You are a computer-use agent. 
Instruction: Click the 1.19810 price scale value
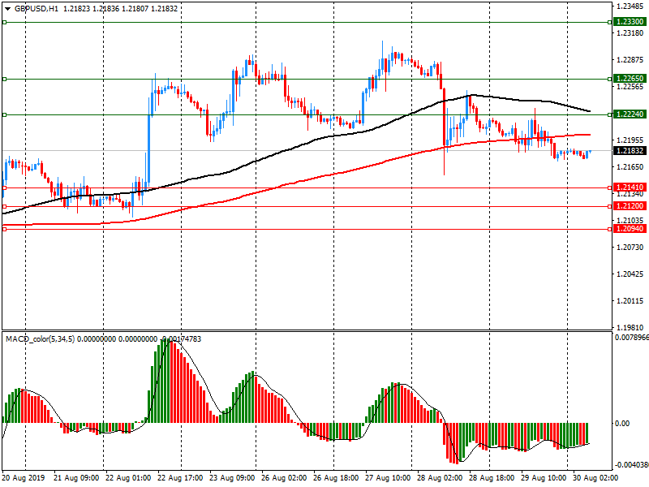coord(630,327)
